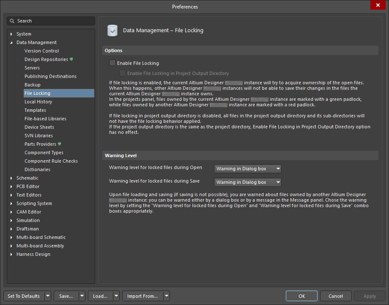Screen dimensions: 389x305
Task: Click the OK button
Action: click(301, 296)
